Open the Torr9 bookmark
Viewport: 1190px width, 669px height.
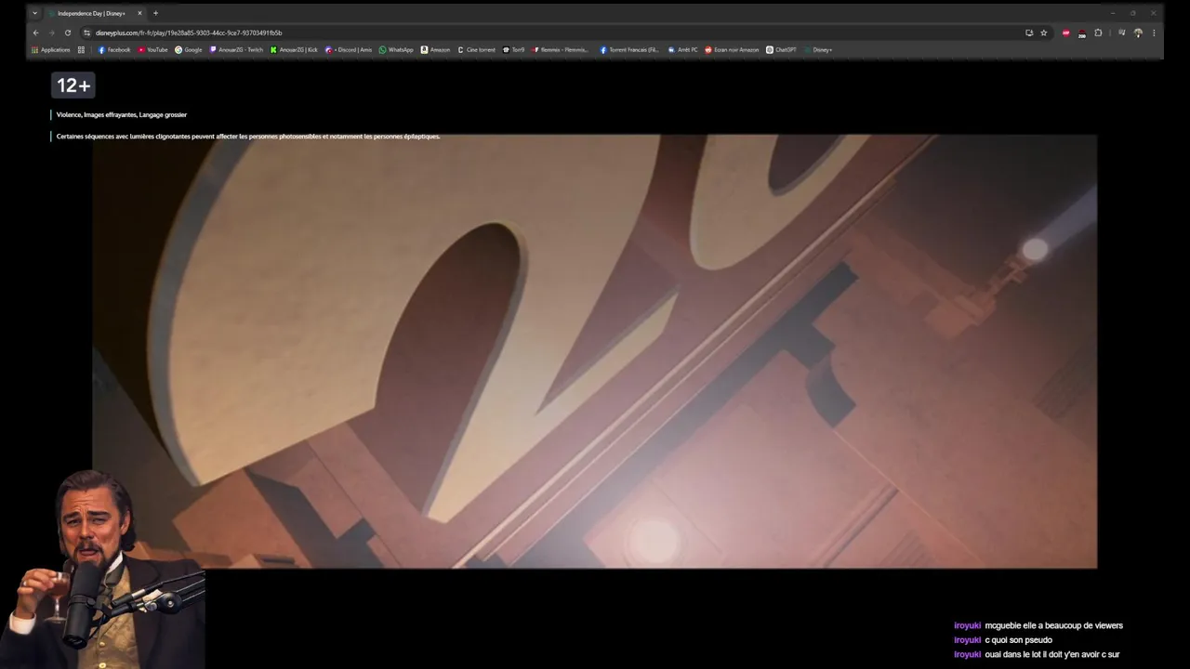513,50
